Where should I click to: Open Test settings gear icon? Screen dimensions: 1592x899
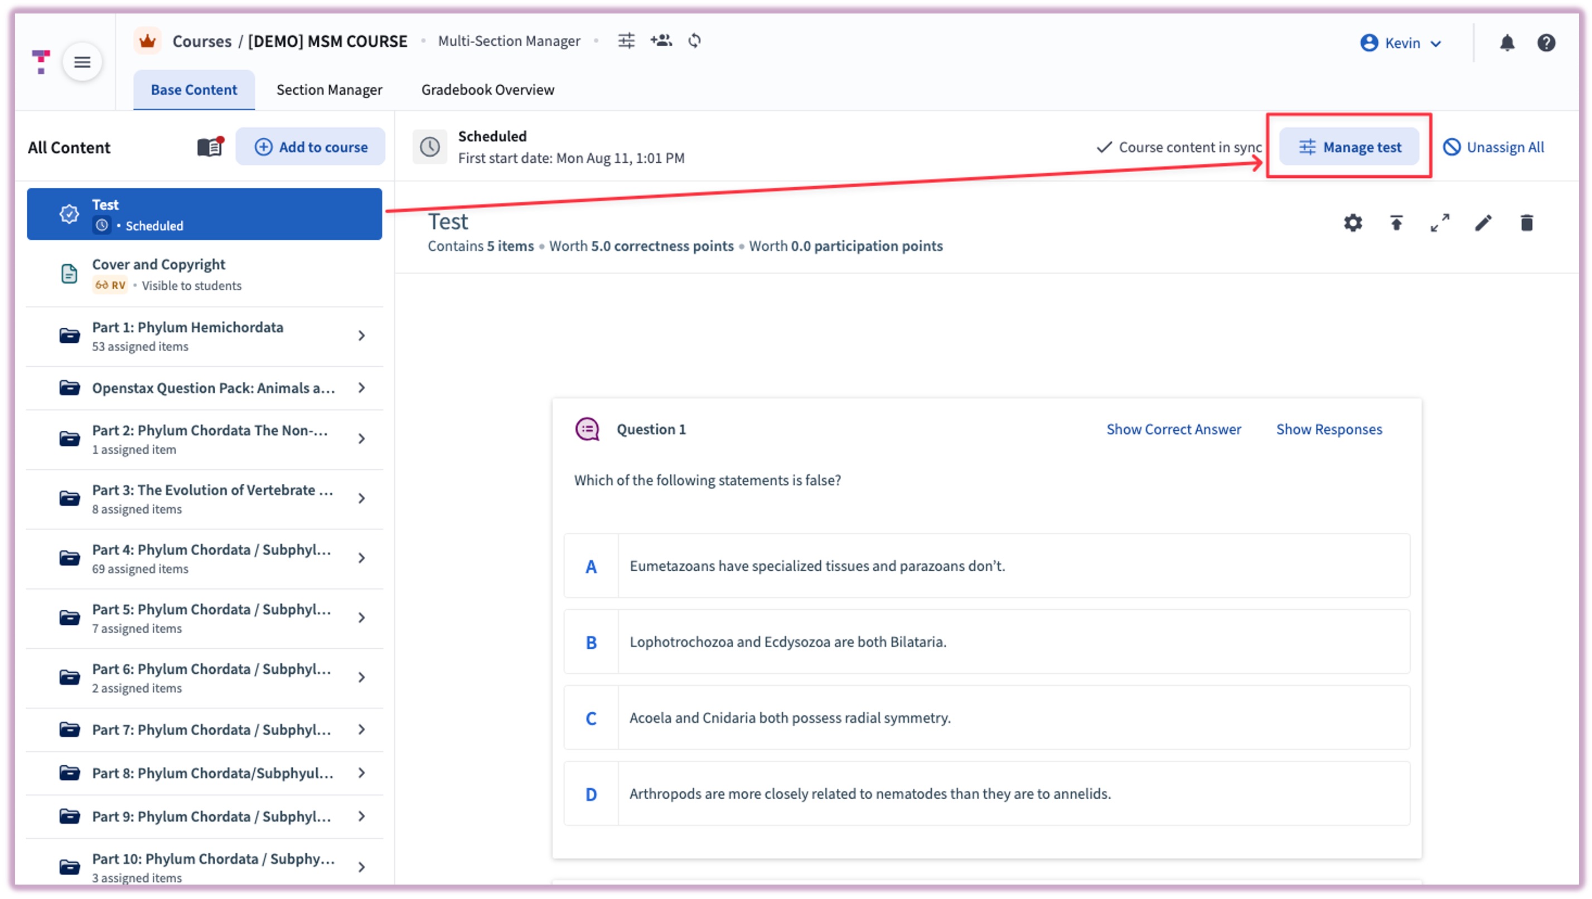coord(1352,222)
